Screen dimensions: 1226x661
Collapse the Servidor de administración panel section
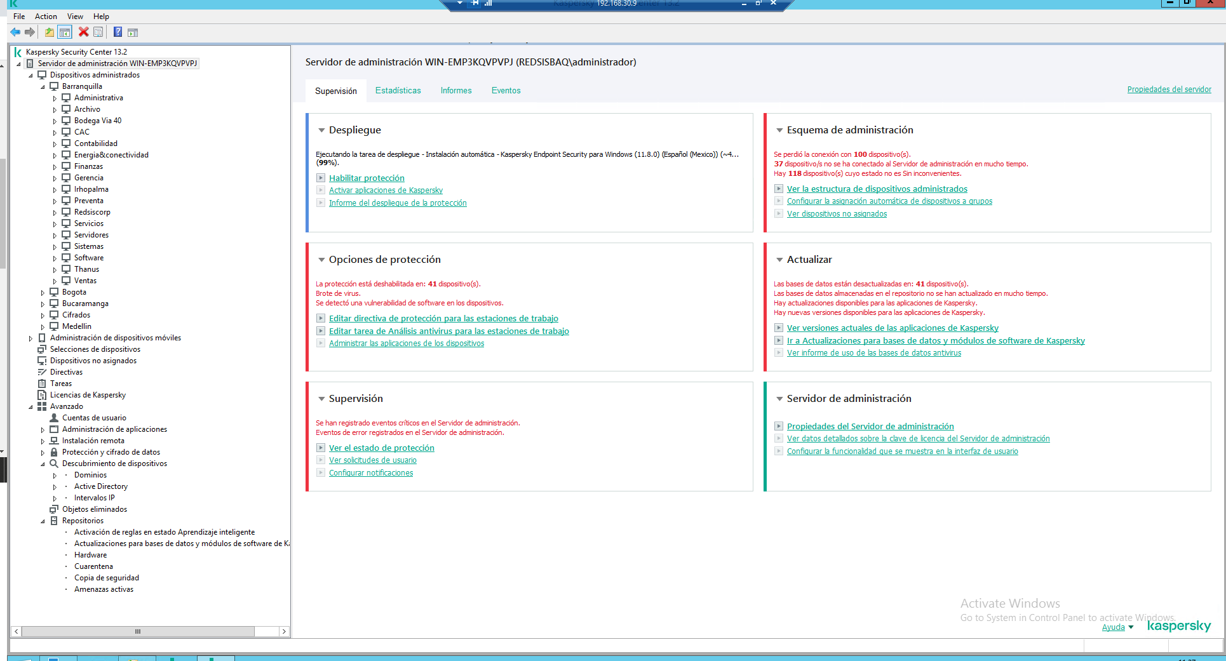point(779,399)
